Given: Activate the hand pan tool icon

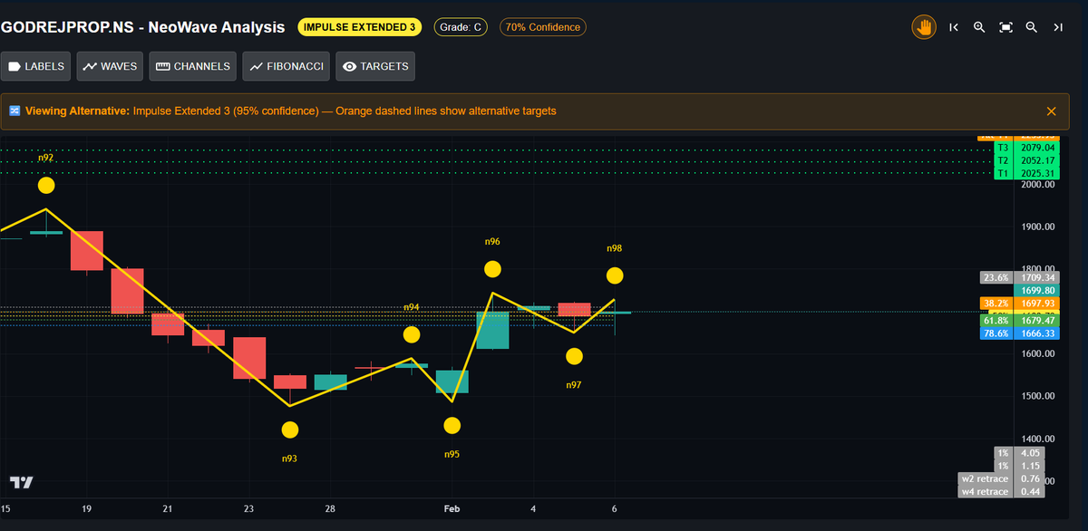Looking at the screenshot, I should pos(924,27).
